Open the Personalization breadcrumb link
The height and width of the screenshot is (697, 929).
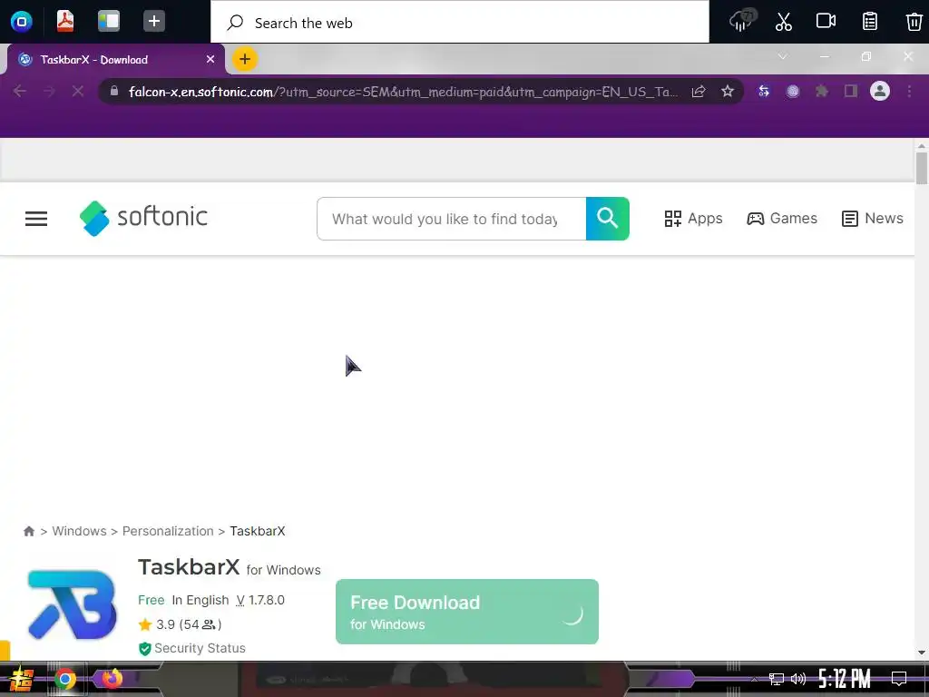click(x=168, y=531)
